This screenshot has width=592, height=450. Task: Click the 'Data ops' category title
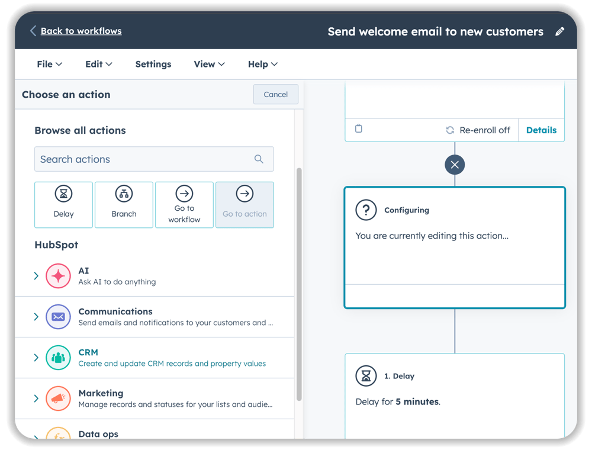click(x=98, y=434)
